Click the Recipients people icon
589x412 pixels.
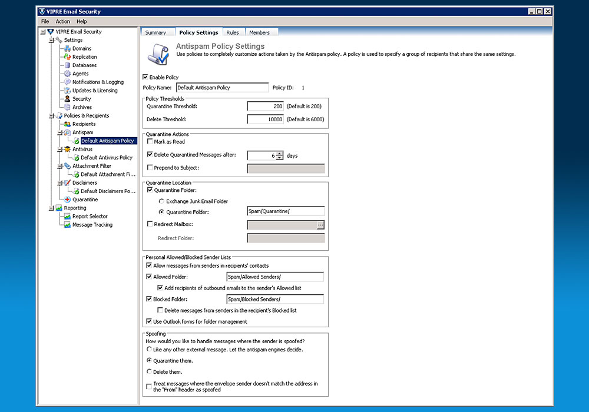(x=67, y=124)
